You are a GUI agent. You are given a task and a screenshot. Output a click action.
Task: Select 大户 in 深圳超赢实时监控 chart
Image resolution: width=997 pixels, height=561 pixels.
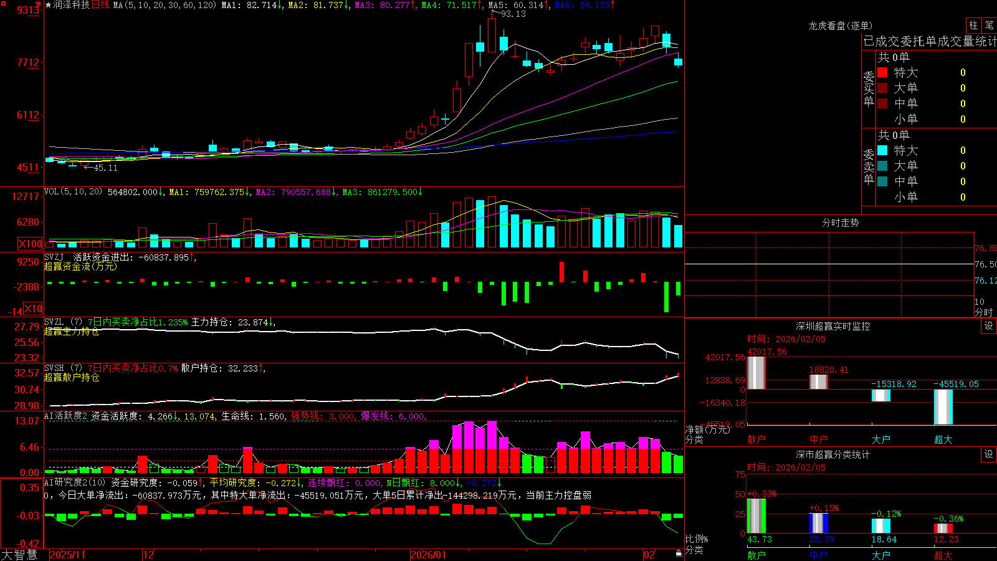881,439
